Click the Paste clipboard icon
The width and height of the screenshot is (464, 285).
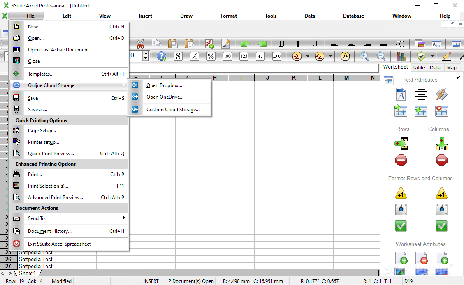pyautogui.click(x=173, y=44)
